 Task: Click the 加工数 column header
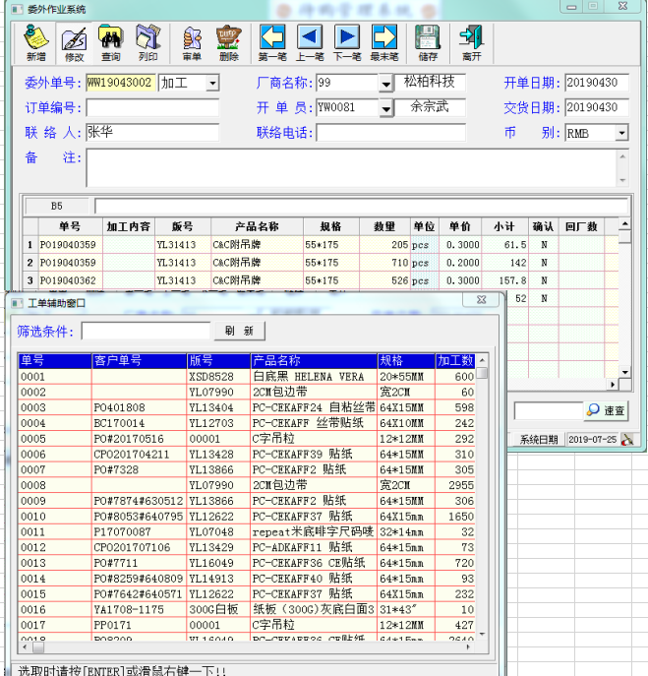coord(455,360)
